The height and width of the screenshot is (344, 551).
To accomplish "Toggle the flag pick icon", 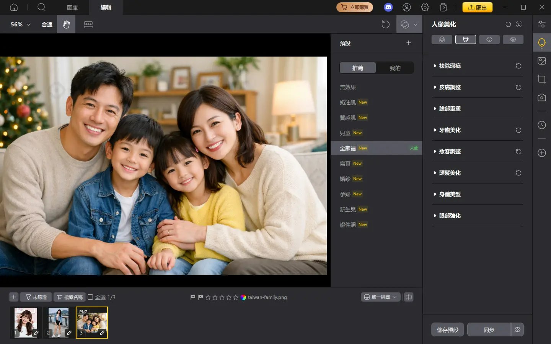I will coord(193,297).
